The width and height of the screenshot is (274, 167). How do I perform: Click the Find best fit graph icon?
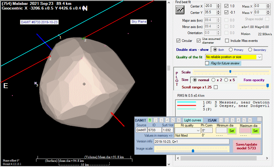coord(180,10)
